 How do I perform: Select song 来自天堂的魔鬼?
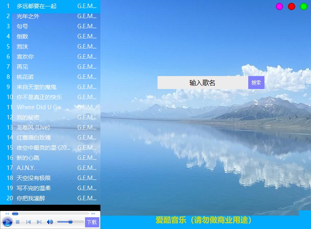click(36, 87)
